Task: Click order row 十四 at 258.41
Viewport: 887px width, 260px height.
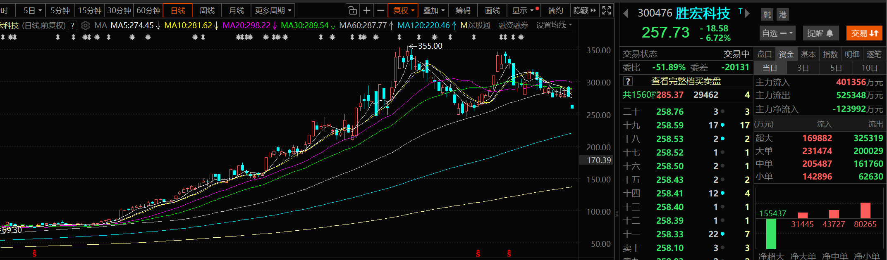Action: click(686, 194)
